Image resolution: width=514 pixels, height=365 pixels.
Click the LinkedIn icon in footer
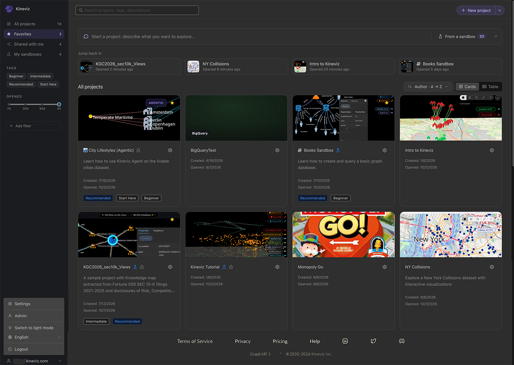click(345, 341)
